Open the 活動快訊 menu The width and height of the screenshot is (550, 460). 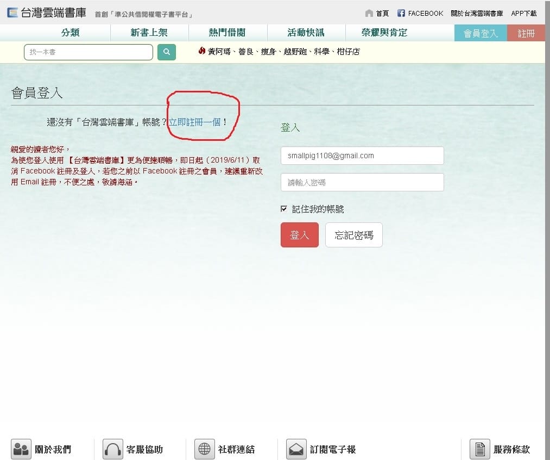point(306,33)
